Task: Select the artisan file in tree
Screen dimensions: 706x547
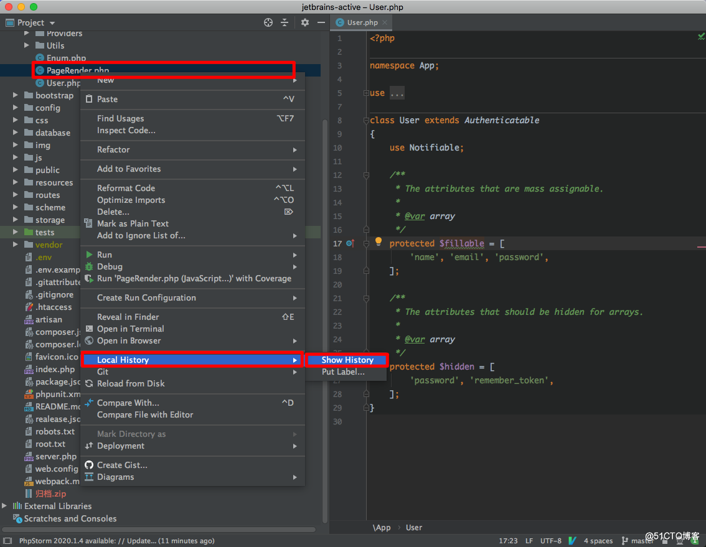Action: click(49, 320)
